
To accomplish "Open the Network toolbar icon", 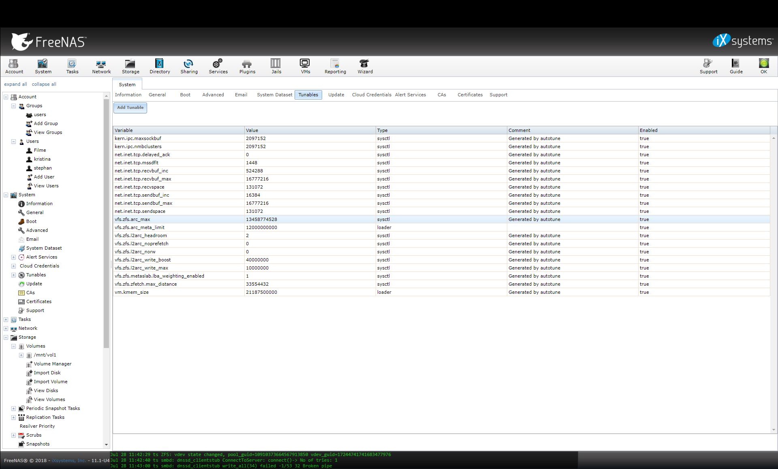I will click(x=101, y=66).
